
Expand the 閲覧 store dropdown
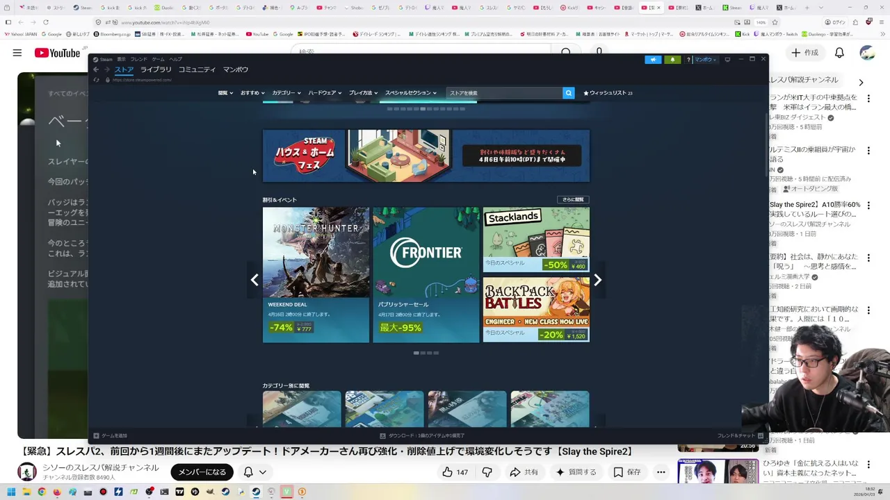click(225, 93)
